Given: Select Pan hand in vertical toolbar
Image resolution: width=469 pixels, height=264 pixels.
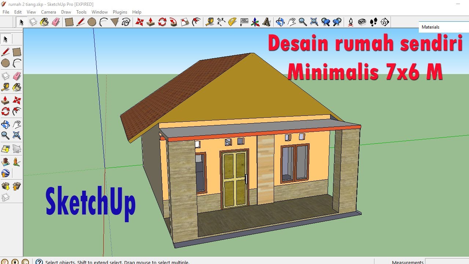Looking at the screenshot, I should [x=17, y=124].
